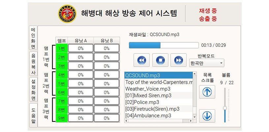269x132 pixels.
Task: Click amp 4번 유닛 A percentage field
Action: pyautogui.click(x=81, y=75)
